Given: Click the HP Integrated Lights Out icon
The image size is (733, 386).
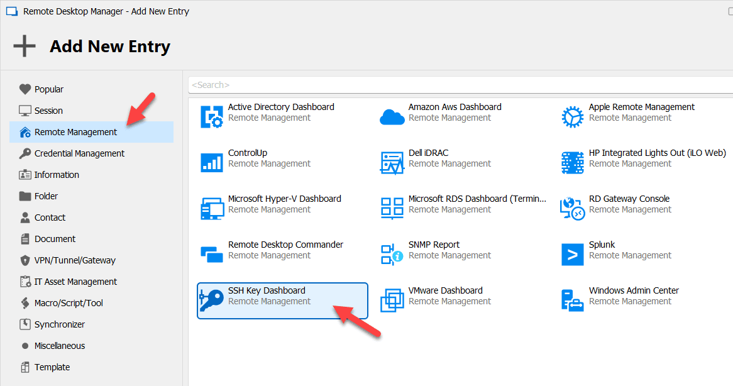Looking at the screenshot, I should [x=573, y=163].
